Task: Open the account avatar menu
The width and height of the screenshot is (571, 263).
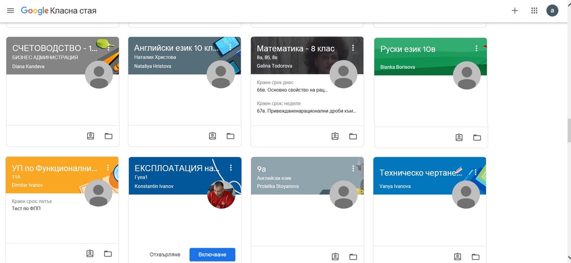Action: pyautogui.click(x=552, y=11)
